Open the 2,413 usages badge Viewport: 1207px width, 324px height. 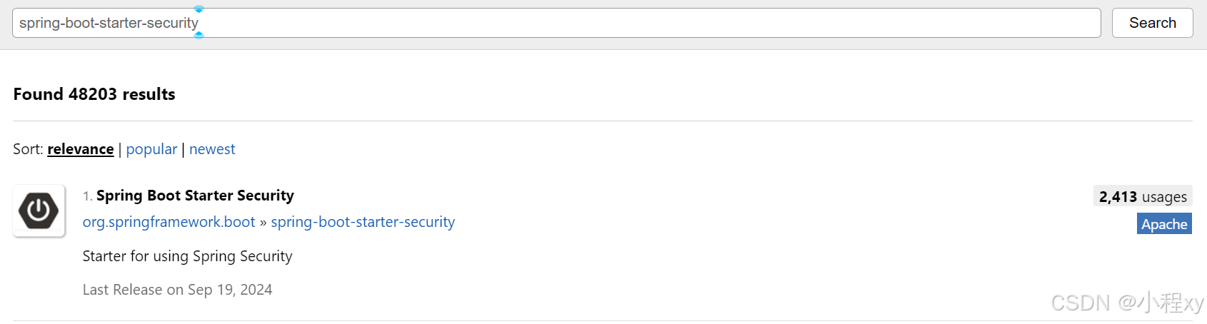coord(1143,196)
